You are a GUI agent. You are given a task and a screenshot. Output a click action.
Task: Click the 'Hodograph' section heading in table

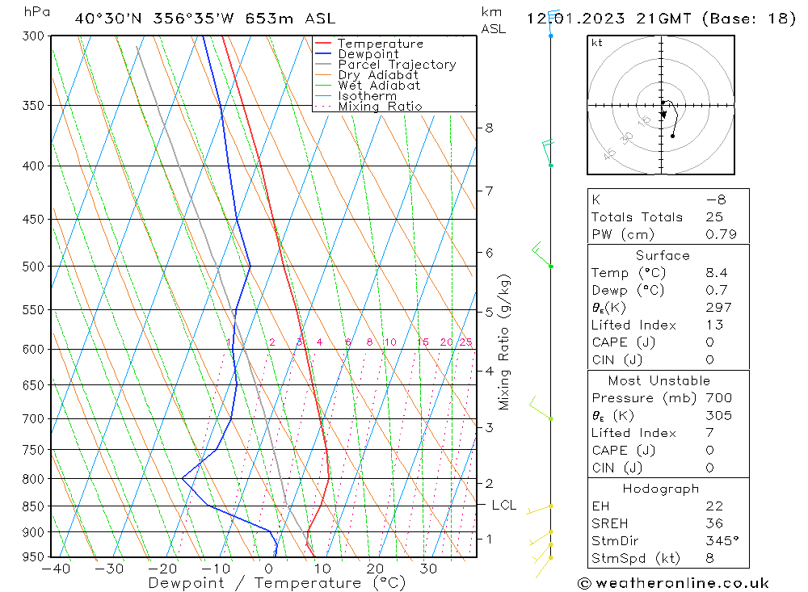(x=661, y=489)
